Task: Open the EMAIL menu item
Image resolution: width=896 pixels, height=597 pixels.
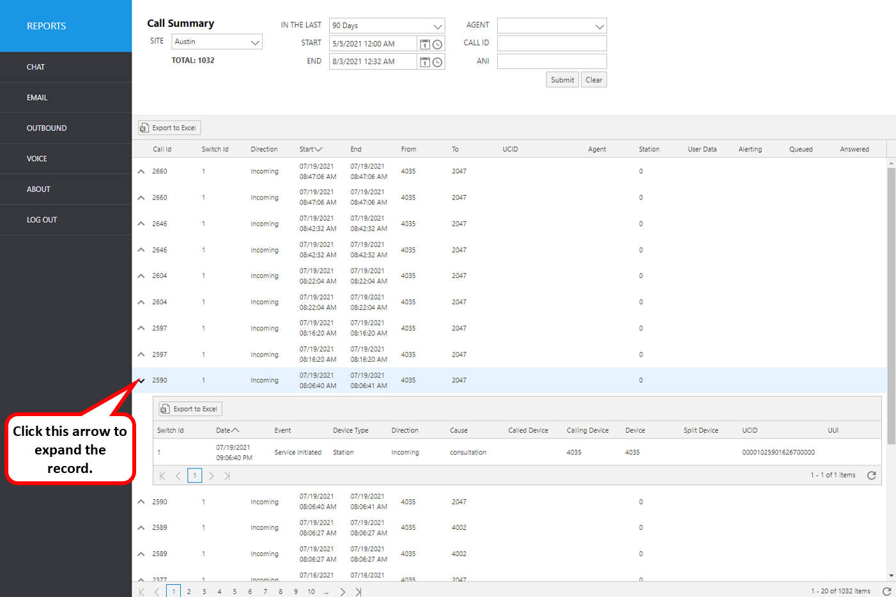Action: click(x=66, y=98)
